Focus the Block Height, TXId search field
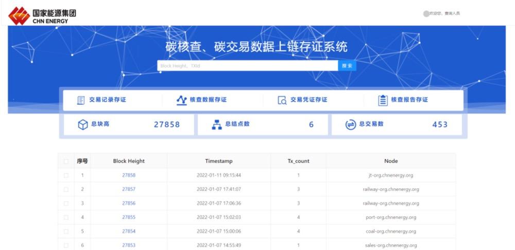Screen dimensions: 515x250 [247, 66]
